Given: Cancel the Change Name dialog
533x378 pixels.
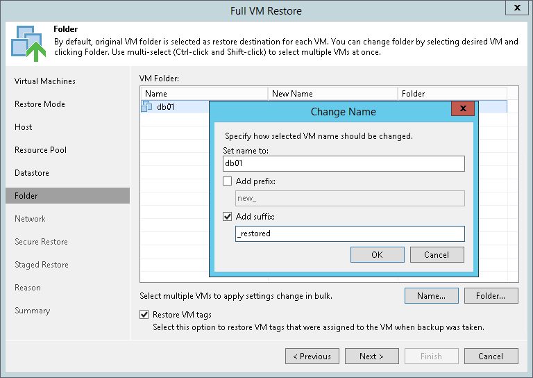Looking at the screenshot, I should [437, 255].
